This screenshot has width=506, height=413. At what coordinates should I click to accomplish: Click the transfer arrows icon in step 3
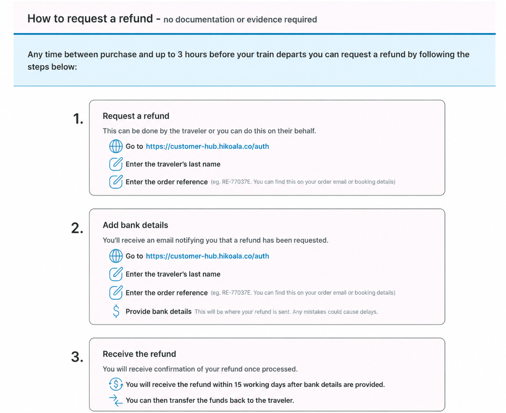click(x=116, y=400)
